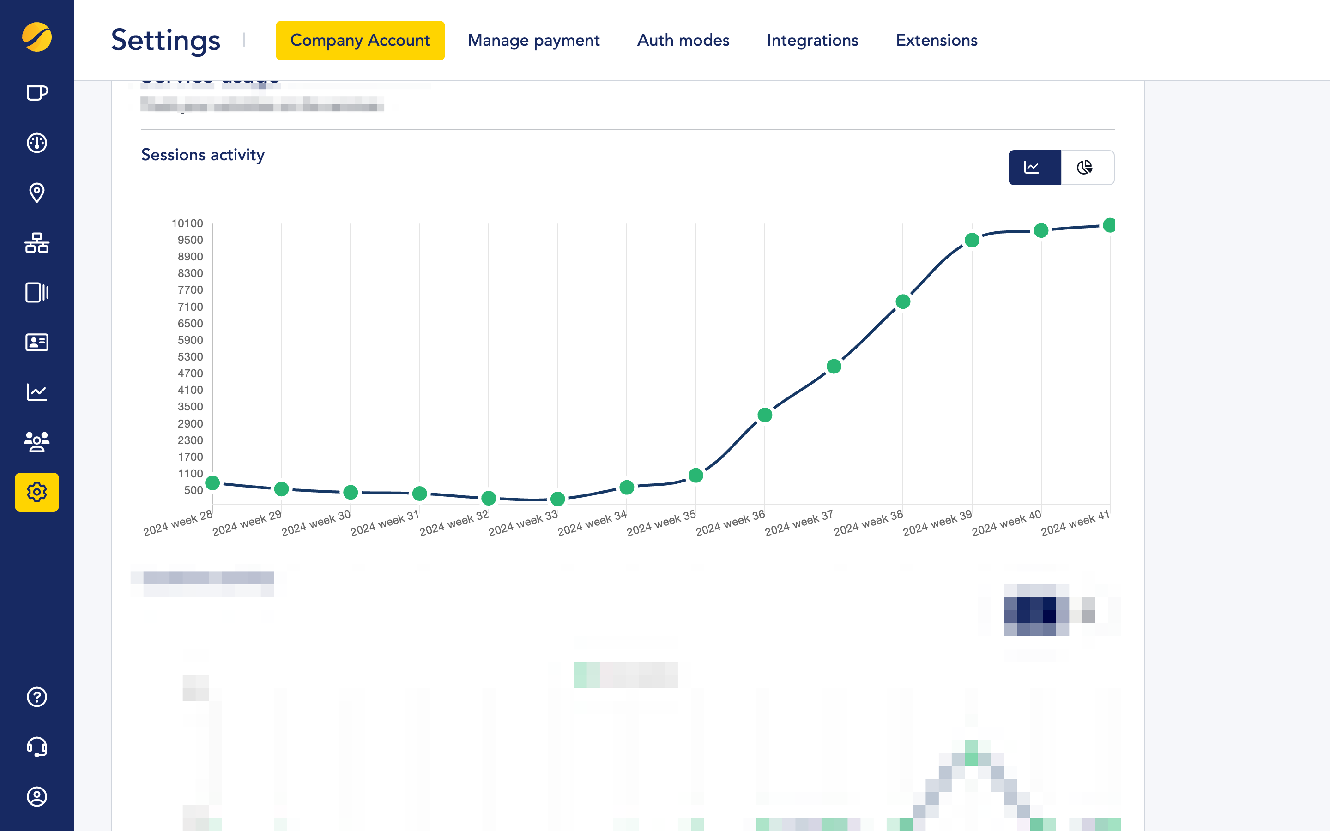
Task: Open the Extensions tab
Action: pyautogui.click(x=937, y=41)
